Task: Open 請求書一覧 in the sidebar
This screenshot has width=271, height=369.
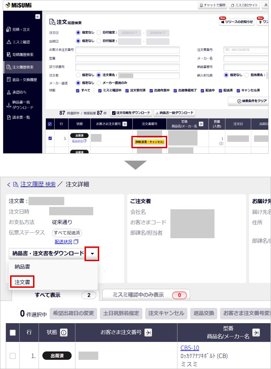Action: tap(18, 117)
